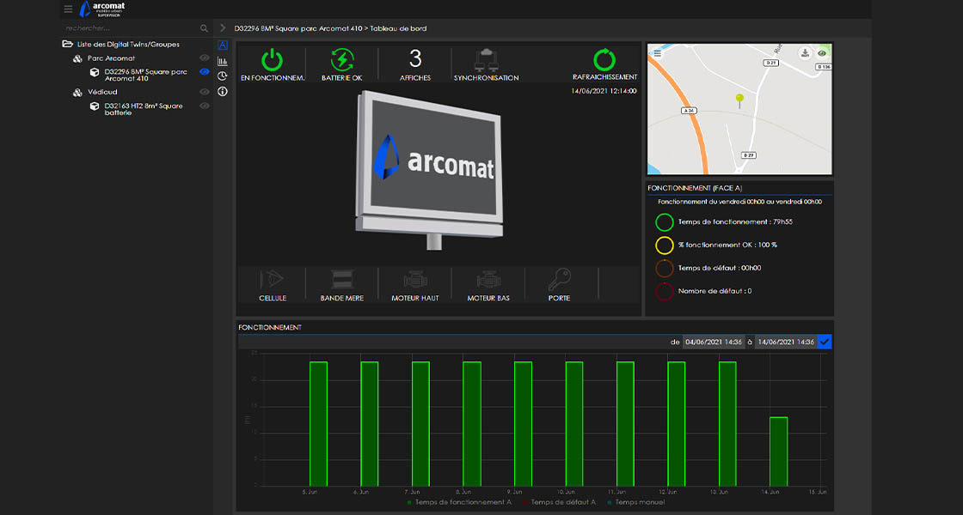This screenshot has width=963, height=515.
Task: Click the 3D Arcomat billboard model
Action: [x=429, y=169]
